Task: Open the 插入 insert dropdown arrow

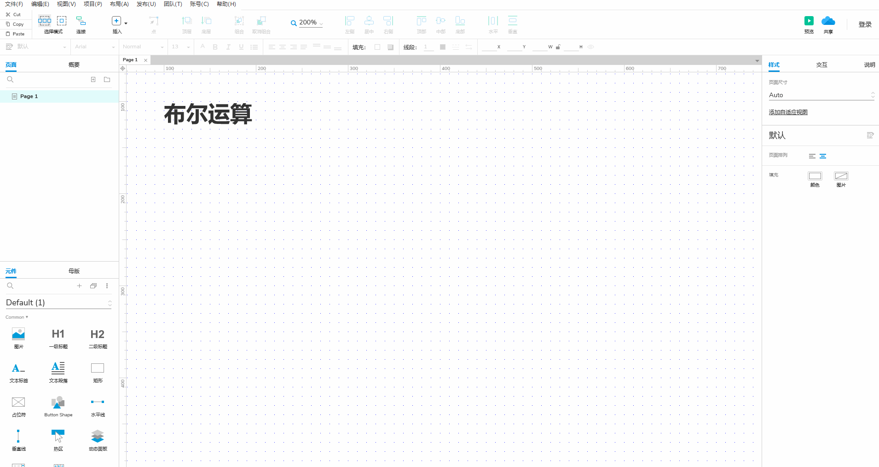Action: (x=126, y=23)
